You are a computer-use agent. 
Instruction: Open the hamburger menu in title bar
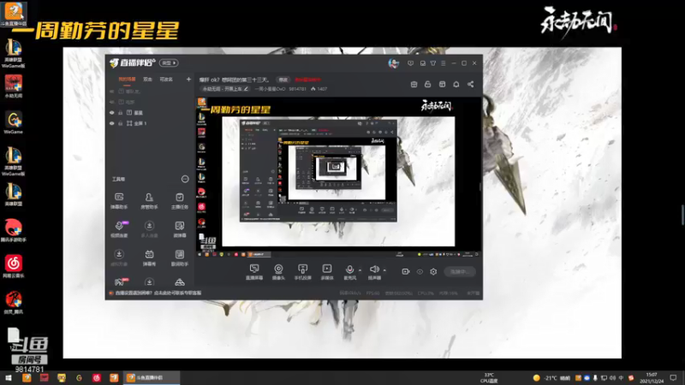coord(444,63)
